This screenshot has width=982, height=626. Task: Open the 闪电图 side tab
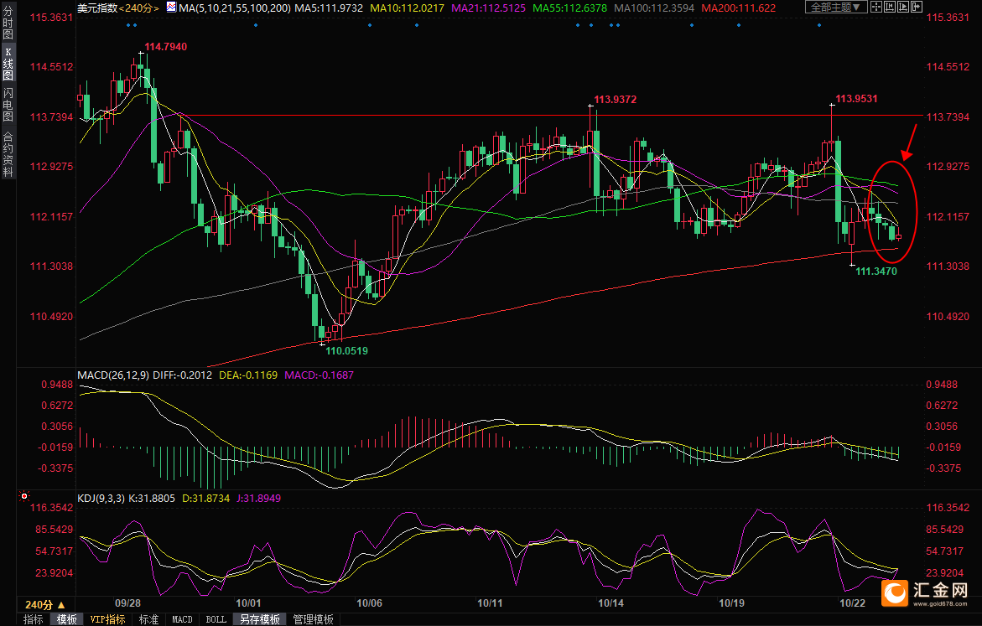click(8, 105)
